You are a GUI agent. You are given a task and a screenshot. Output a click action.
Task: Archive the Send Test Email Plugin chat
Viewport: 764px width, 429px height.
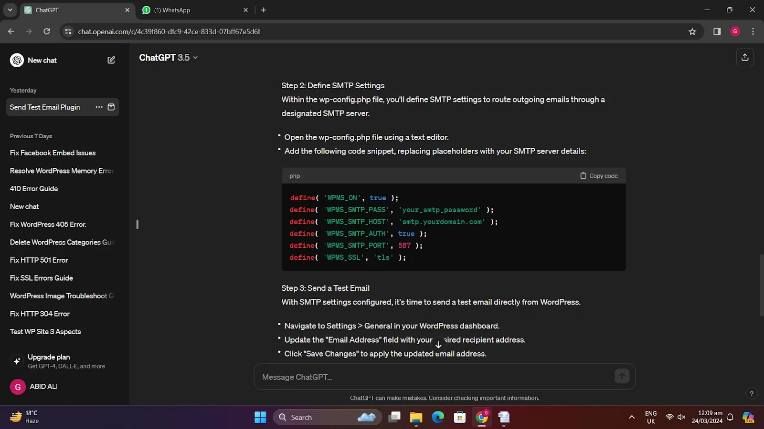[111, 107]
